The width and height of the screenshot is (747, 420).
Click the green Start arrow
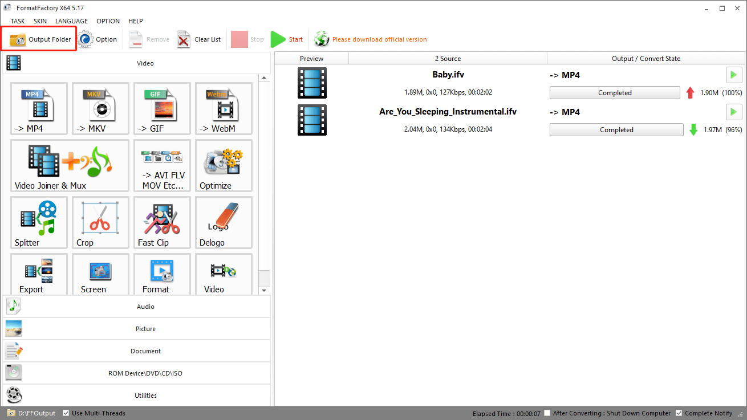click(x=278, y=39)
